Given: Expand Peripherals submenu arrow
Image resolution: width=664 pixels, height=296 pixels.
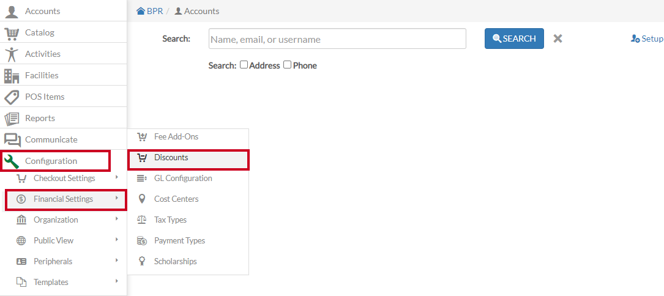Looking at the screenshot, I should point(116,261).
